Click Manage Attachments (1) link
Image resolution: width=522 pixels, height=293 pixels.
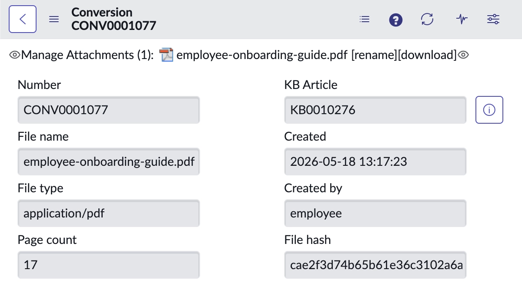pos(87,55)
